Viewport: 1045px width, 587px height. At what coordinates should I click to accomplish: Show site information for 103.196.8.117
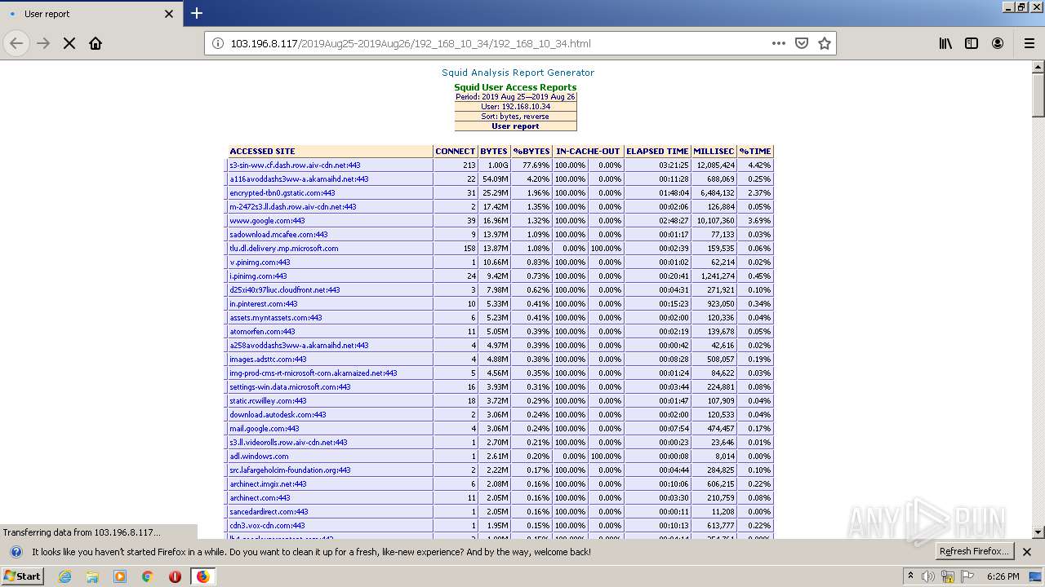[218, 43]
